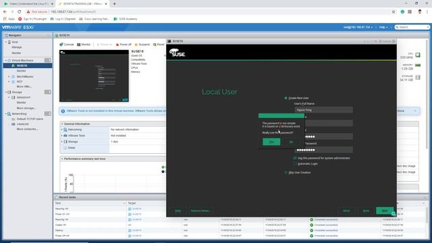The width and height of the screenshot is (432, 243).
Task: Click the Notes icon in General Information
Action: pos(65,148)
